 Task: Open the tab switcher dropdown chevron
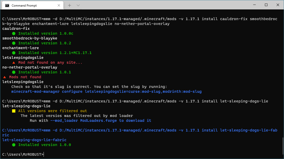coord(78,5)
